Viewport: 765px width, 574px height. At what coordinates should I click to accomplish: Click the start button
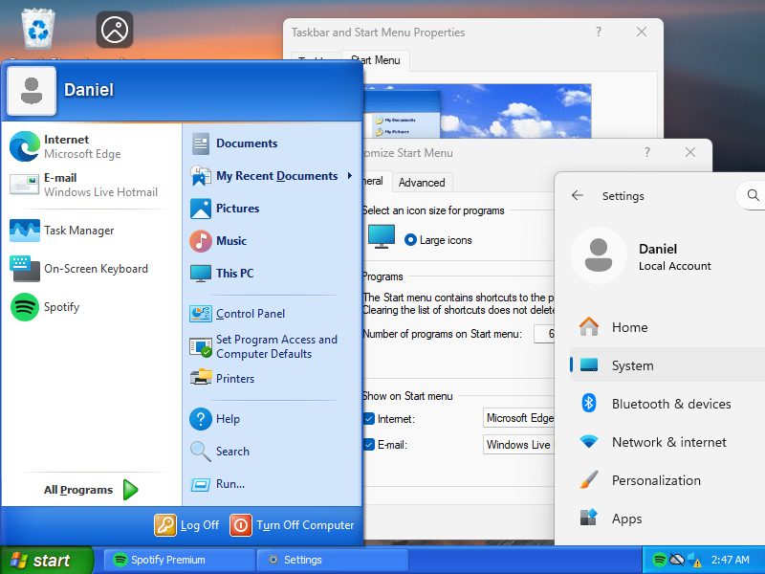point(46,560)
